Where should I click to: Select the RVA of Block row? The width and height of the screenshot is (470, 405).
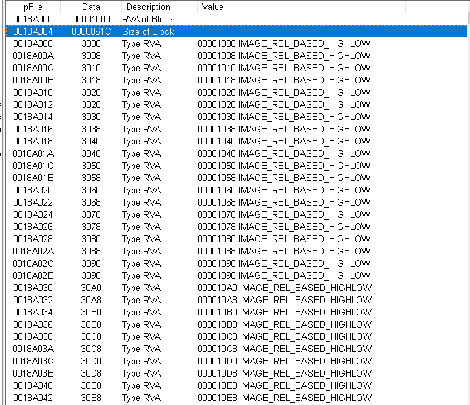coord(237,19)
